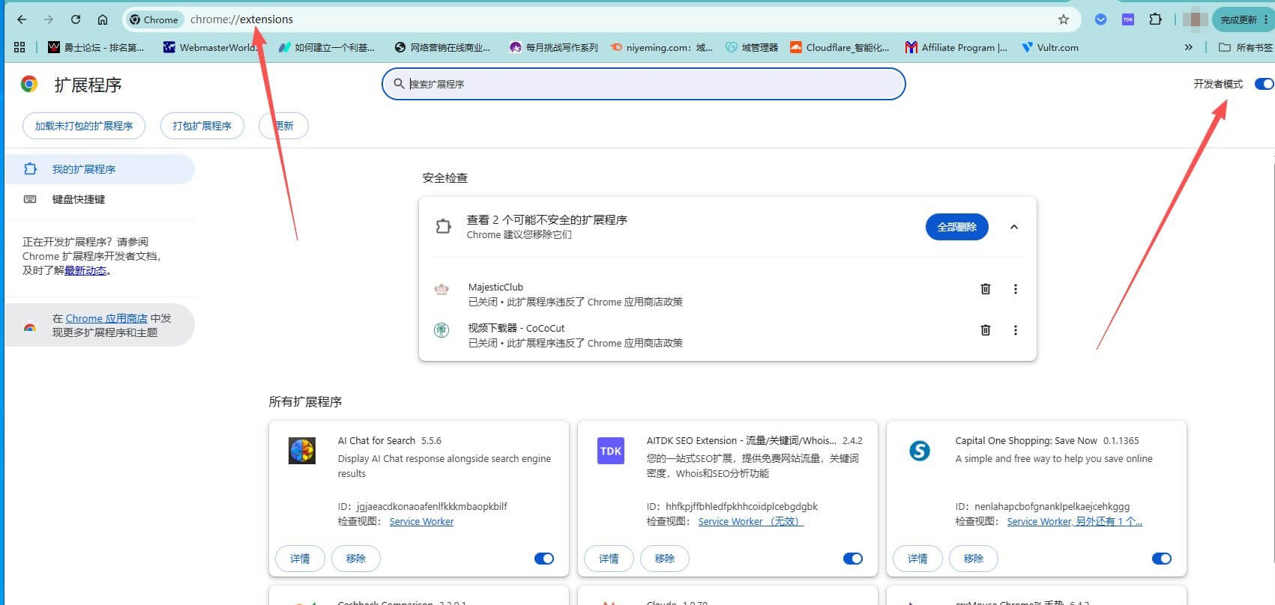Open the 每月挑战写作系列 bookmark
The height and width of the screenshot is (605, 1275).
click(x=553, y=47)
